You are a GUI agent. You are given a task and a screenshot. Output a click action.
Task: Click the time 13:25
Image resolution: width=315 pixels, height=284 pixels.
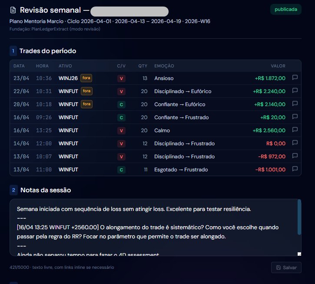[44, 130]
